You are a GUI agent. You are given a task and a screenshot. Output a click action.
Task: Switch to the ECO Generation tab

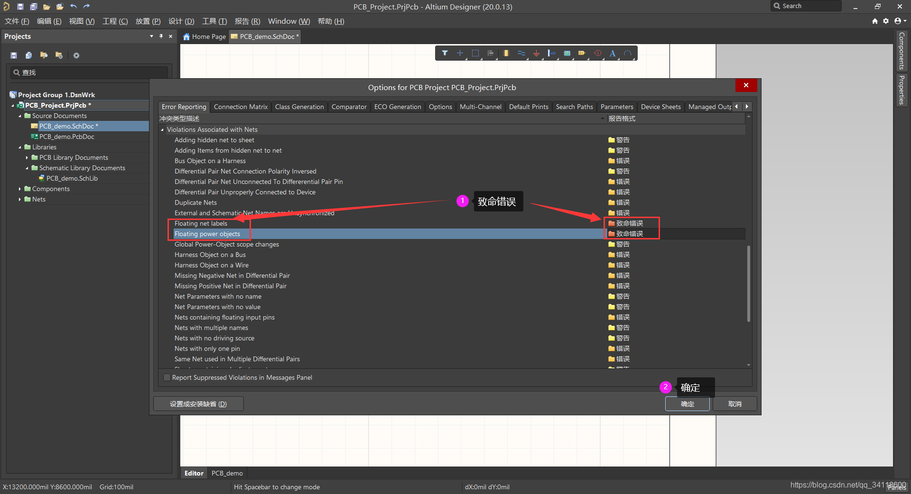click(x=398, y=107)
